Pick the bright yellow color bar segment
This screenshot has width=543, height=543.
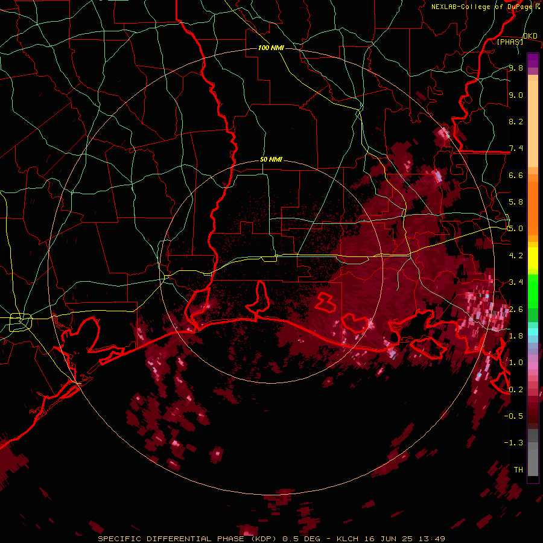[x=533, y=258]
